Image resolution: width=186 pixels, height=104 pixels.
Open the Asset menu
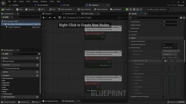coord(21,1)
